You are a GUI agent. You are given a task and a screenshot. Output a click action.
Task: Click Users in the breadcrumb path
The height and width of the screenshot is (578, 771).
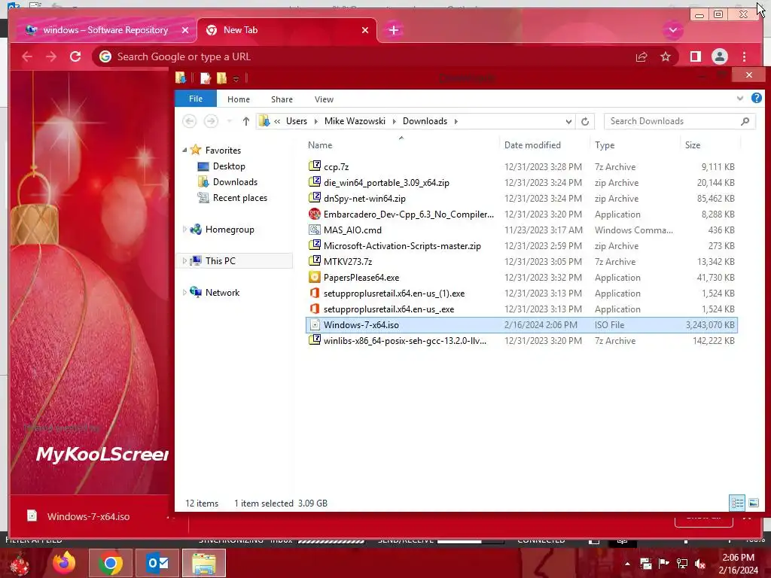click(297, 121)
